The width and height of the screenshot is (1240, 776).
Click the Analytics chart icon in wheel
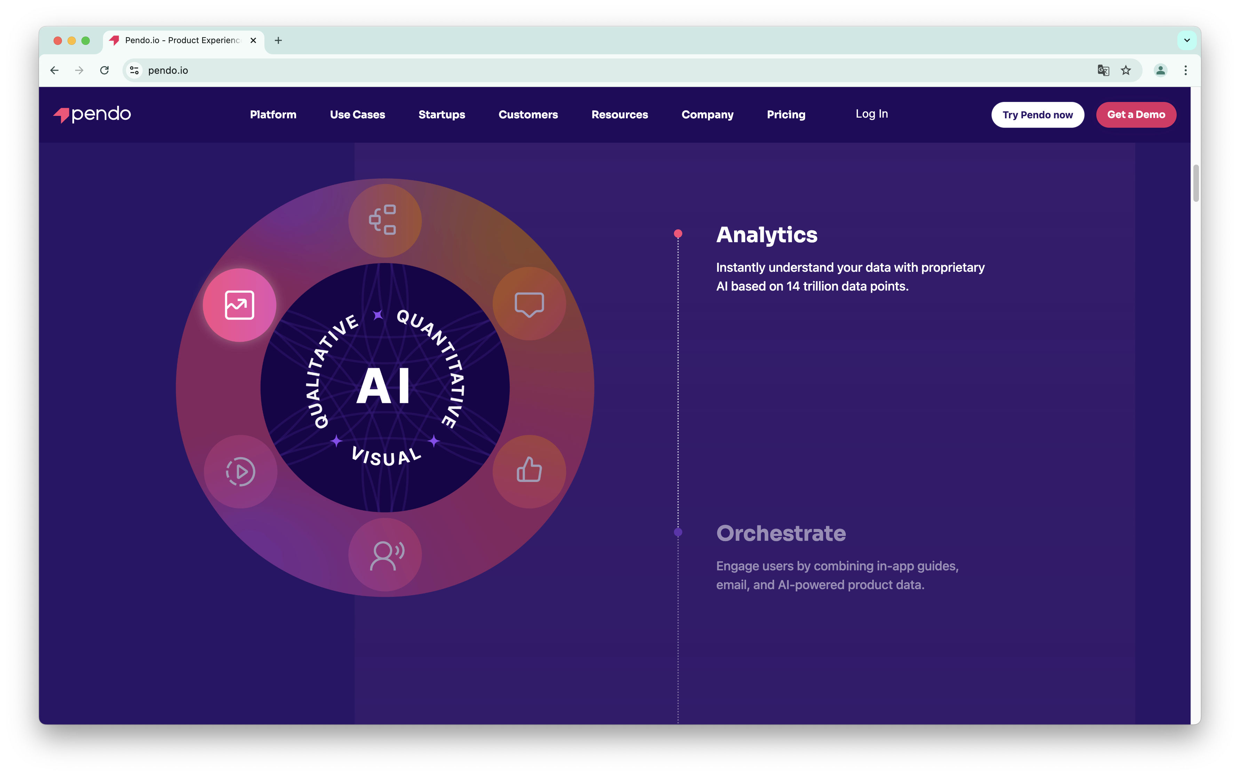240,306
